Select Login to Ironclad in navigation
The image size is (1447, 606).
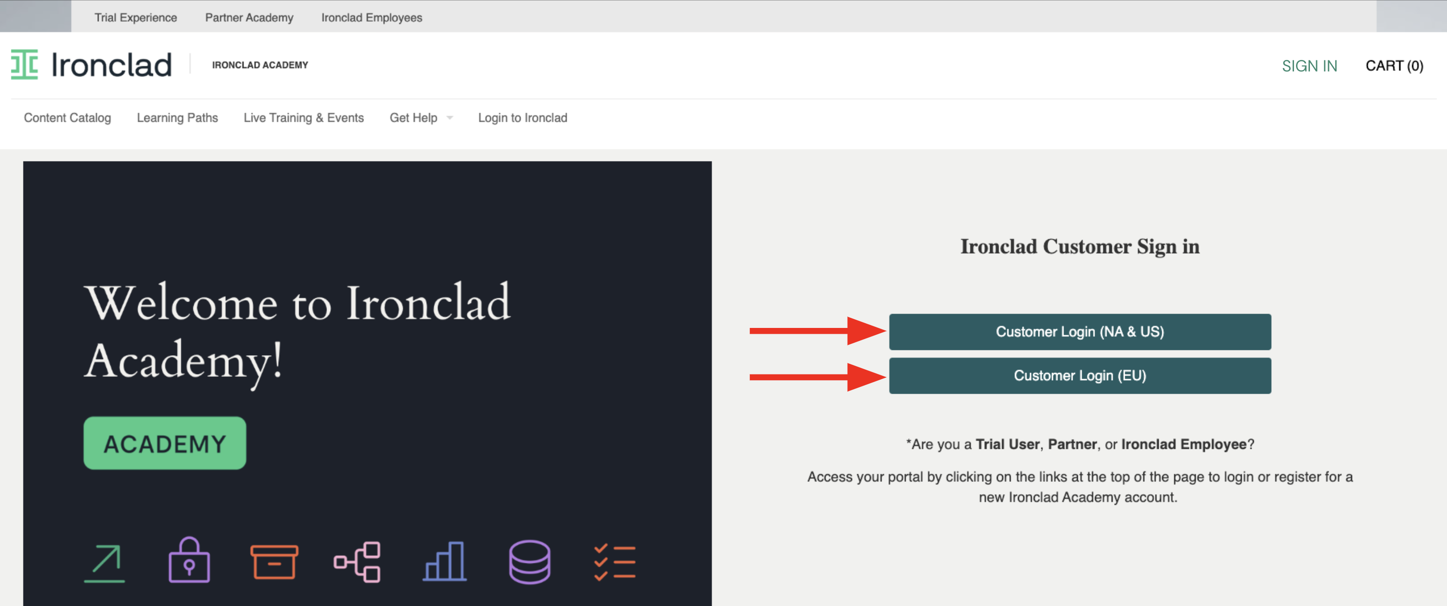point(523,118)
